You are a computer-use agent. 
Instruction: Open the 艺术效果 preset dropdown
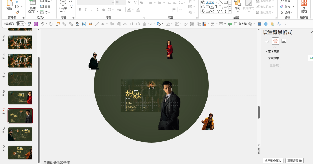click(x=311, y=58)
